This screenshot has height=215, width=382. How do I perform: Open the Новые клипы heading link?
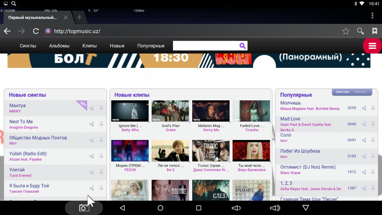pyautogui.click(x=132, y=95)
